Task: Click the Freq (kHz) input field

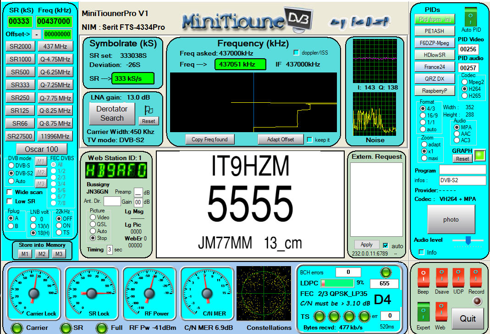Action: click(x=54, y=22)
